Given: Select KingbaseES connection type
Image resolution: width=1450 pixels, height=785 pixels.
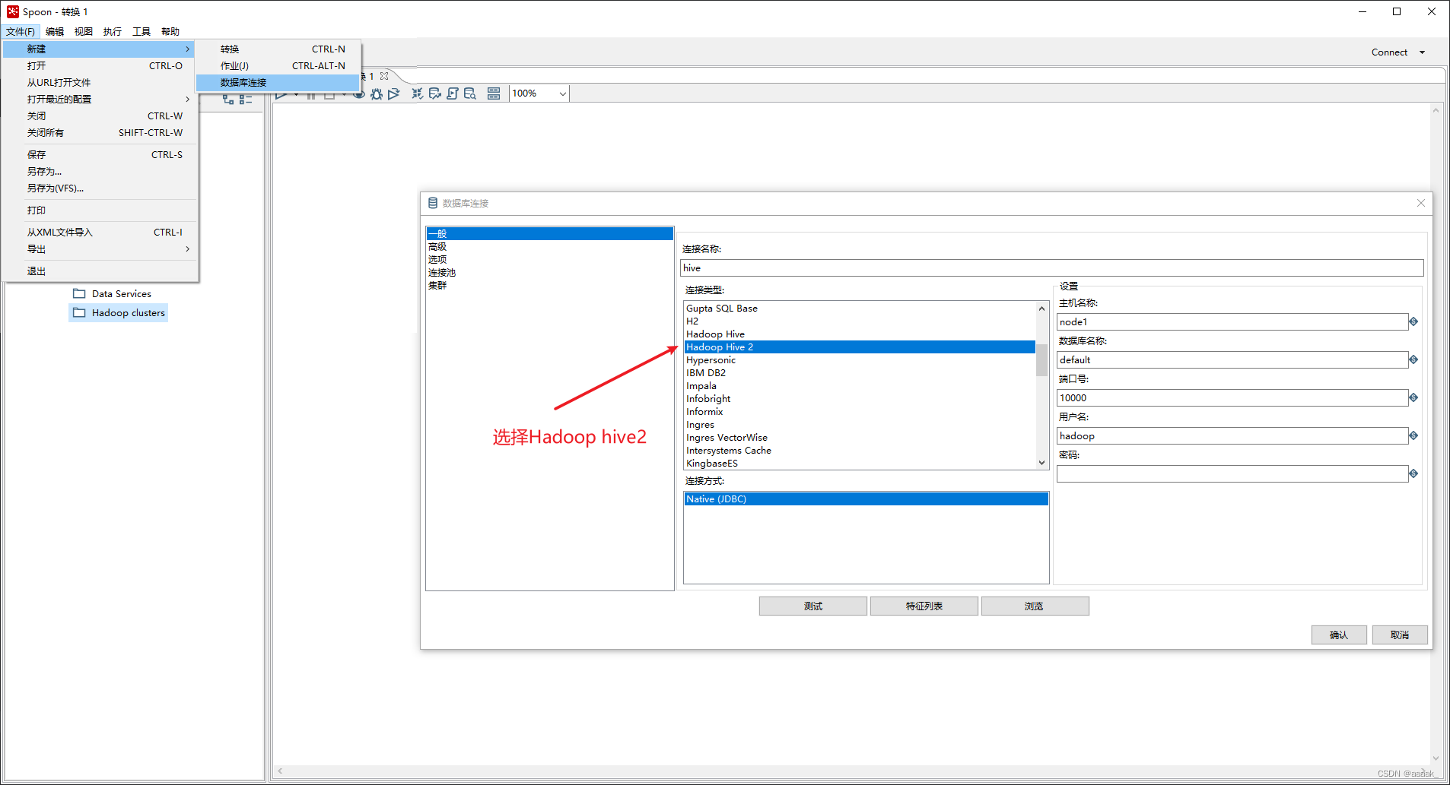Looking at the screenshot, I should 860,463.
